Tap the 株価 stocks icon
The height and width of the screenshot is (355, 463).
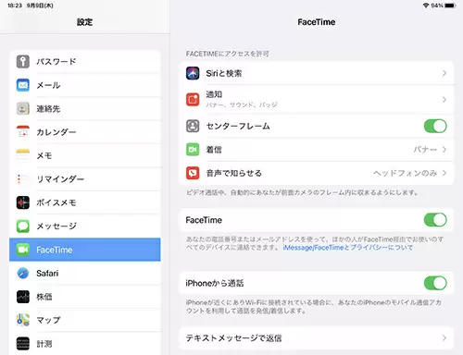(x=23, y=297)
